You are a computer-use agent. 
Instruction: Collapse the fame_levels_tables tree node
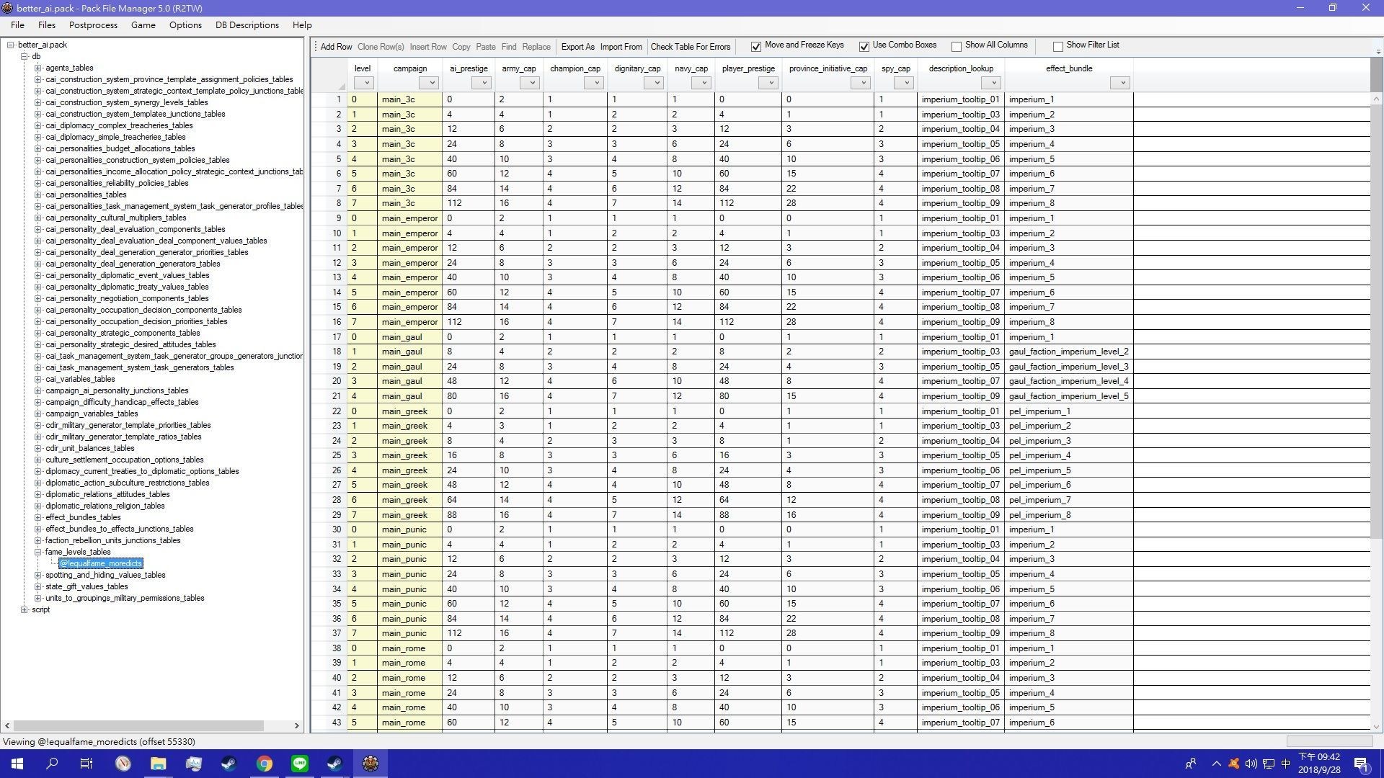point(38,553)
